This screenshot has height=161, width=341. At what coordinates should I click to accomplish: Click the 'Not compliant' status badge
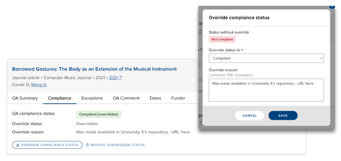click(222, 39)
